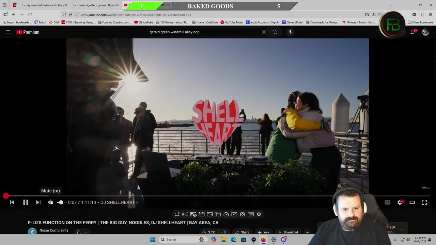
Task: Toggle the loop video enhancer button
Action: point(177,214)
